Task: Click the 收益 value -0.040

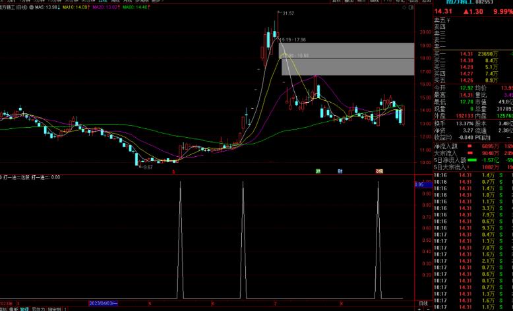Action: pos(466,137)
